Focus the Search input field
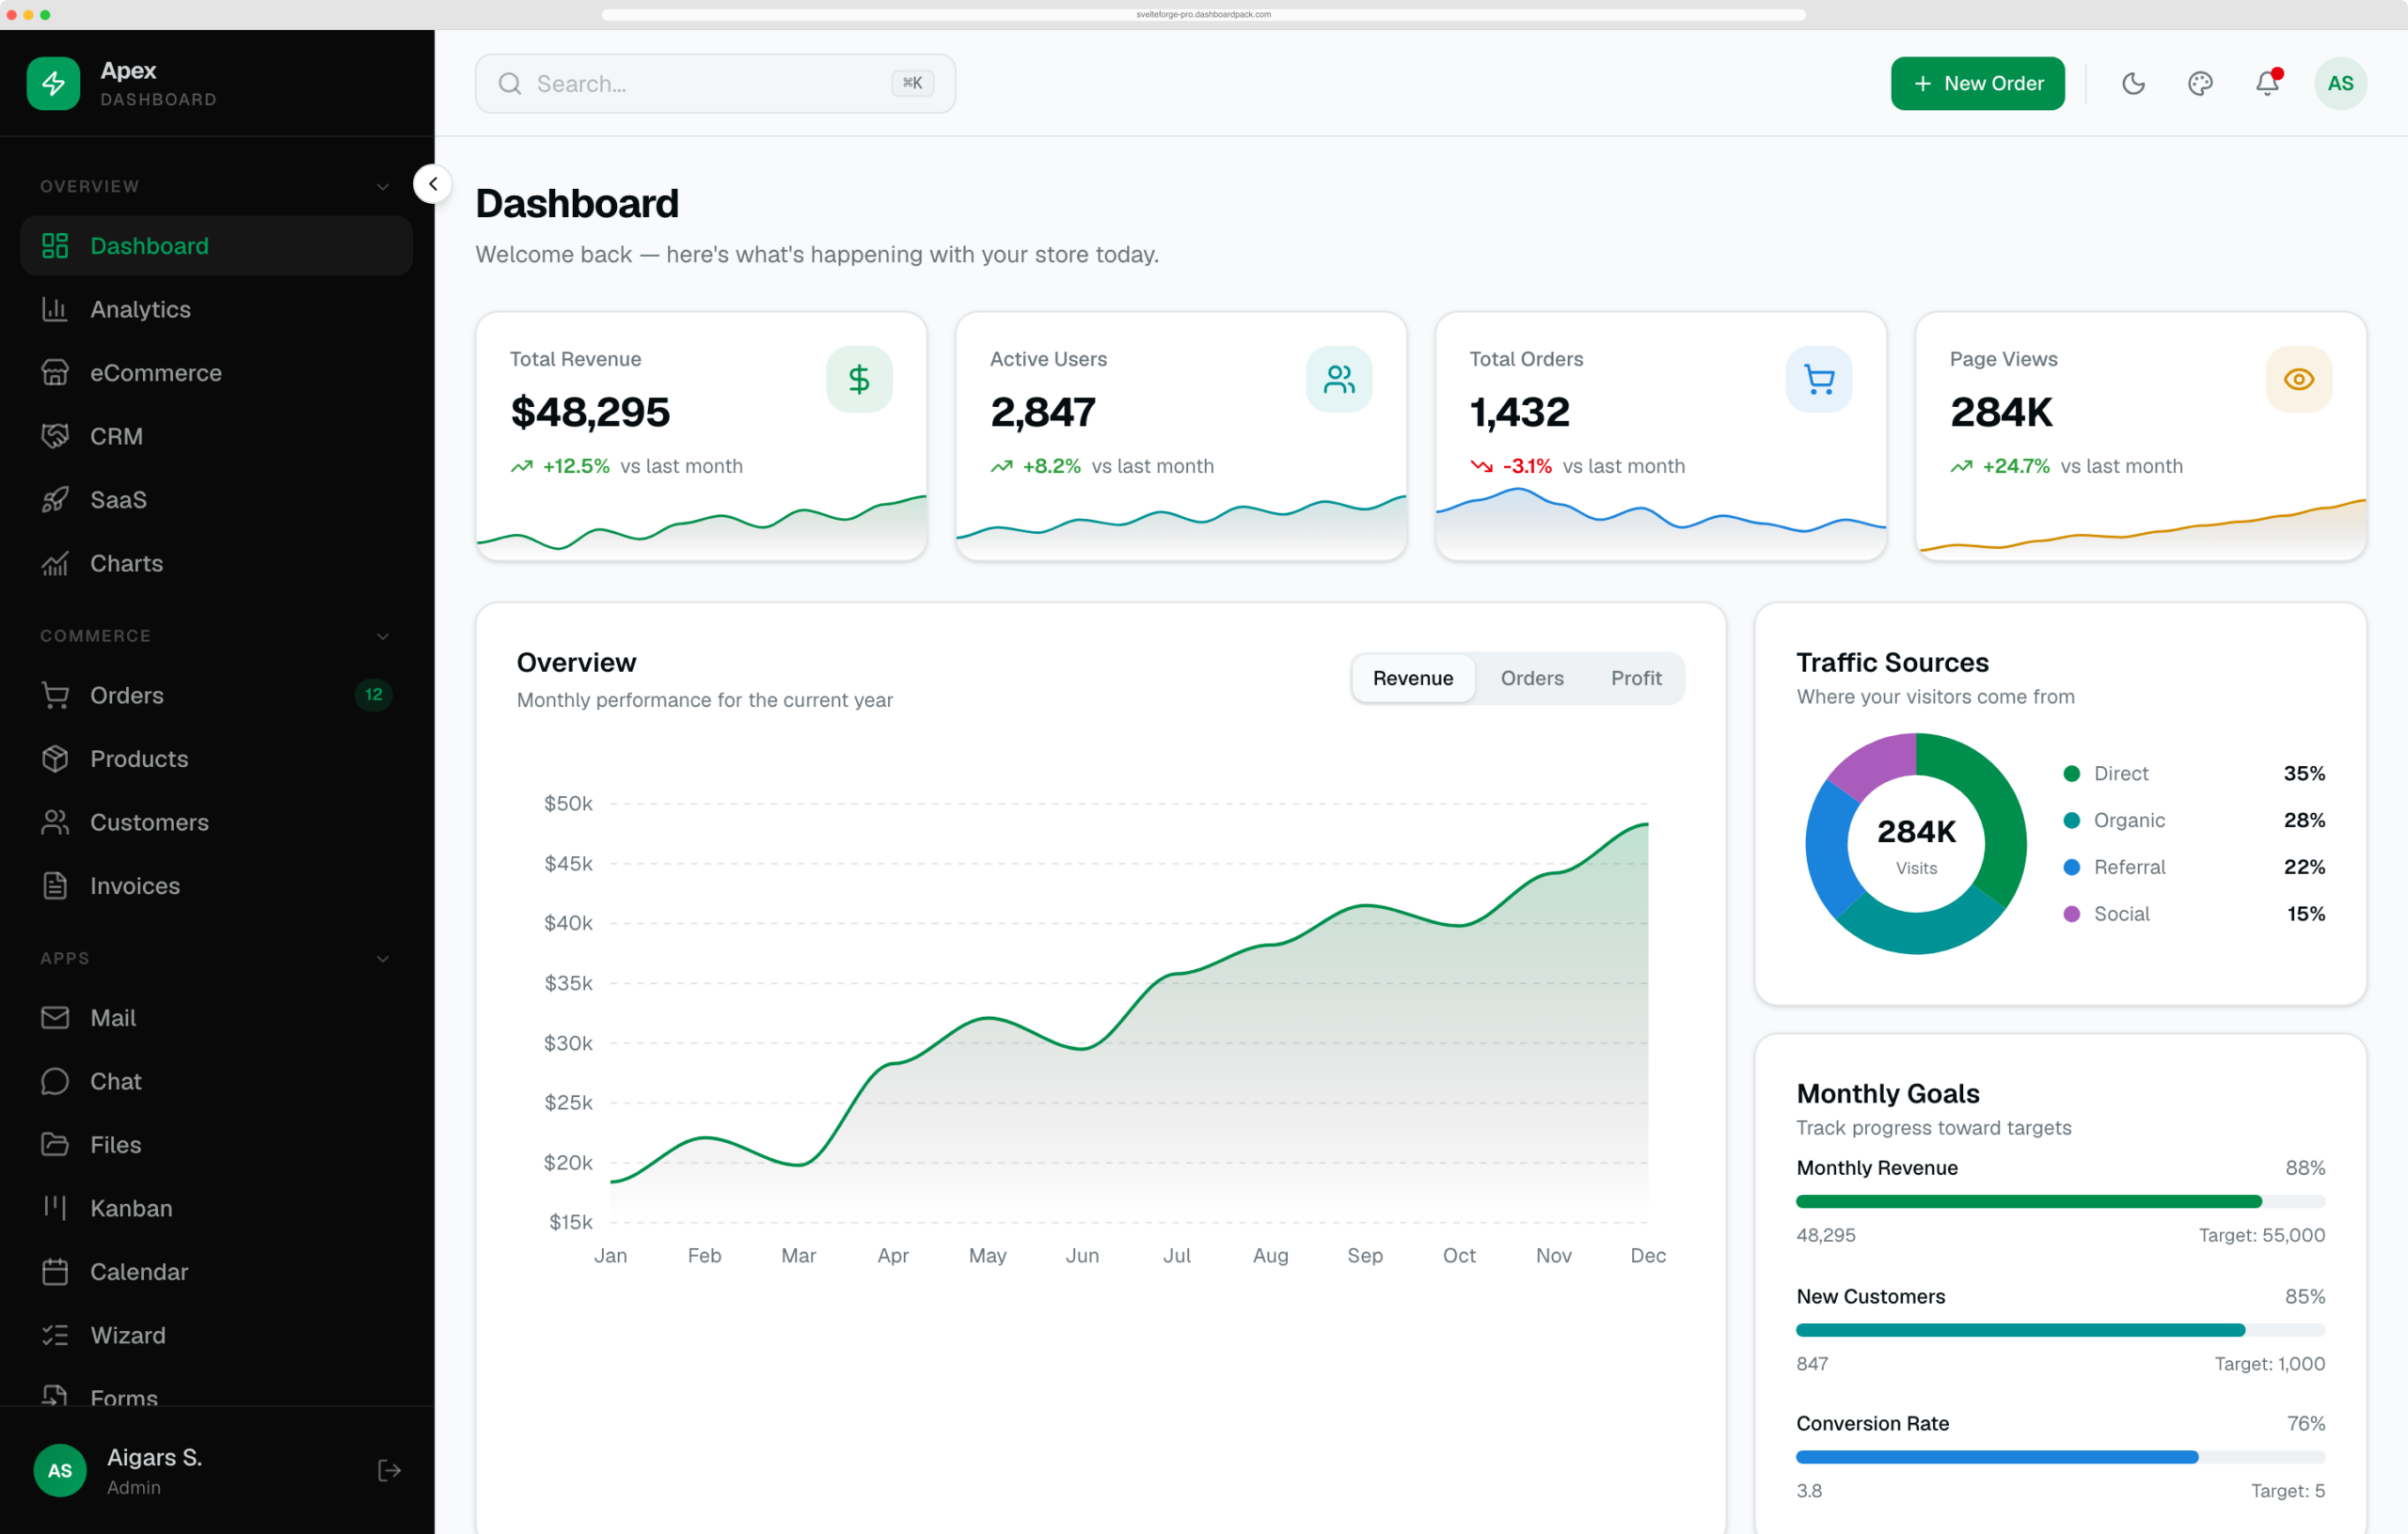2408x1534 pixels. 715,84
